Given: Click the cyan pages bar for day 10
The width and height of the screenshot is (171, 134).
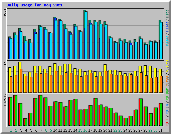Looking at the screenshot, I should (56, 40).
